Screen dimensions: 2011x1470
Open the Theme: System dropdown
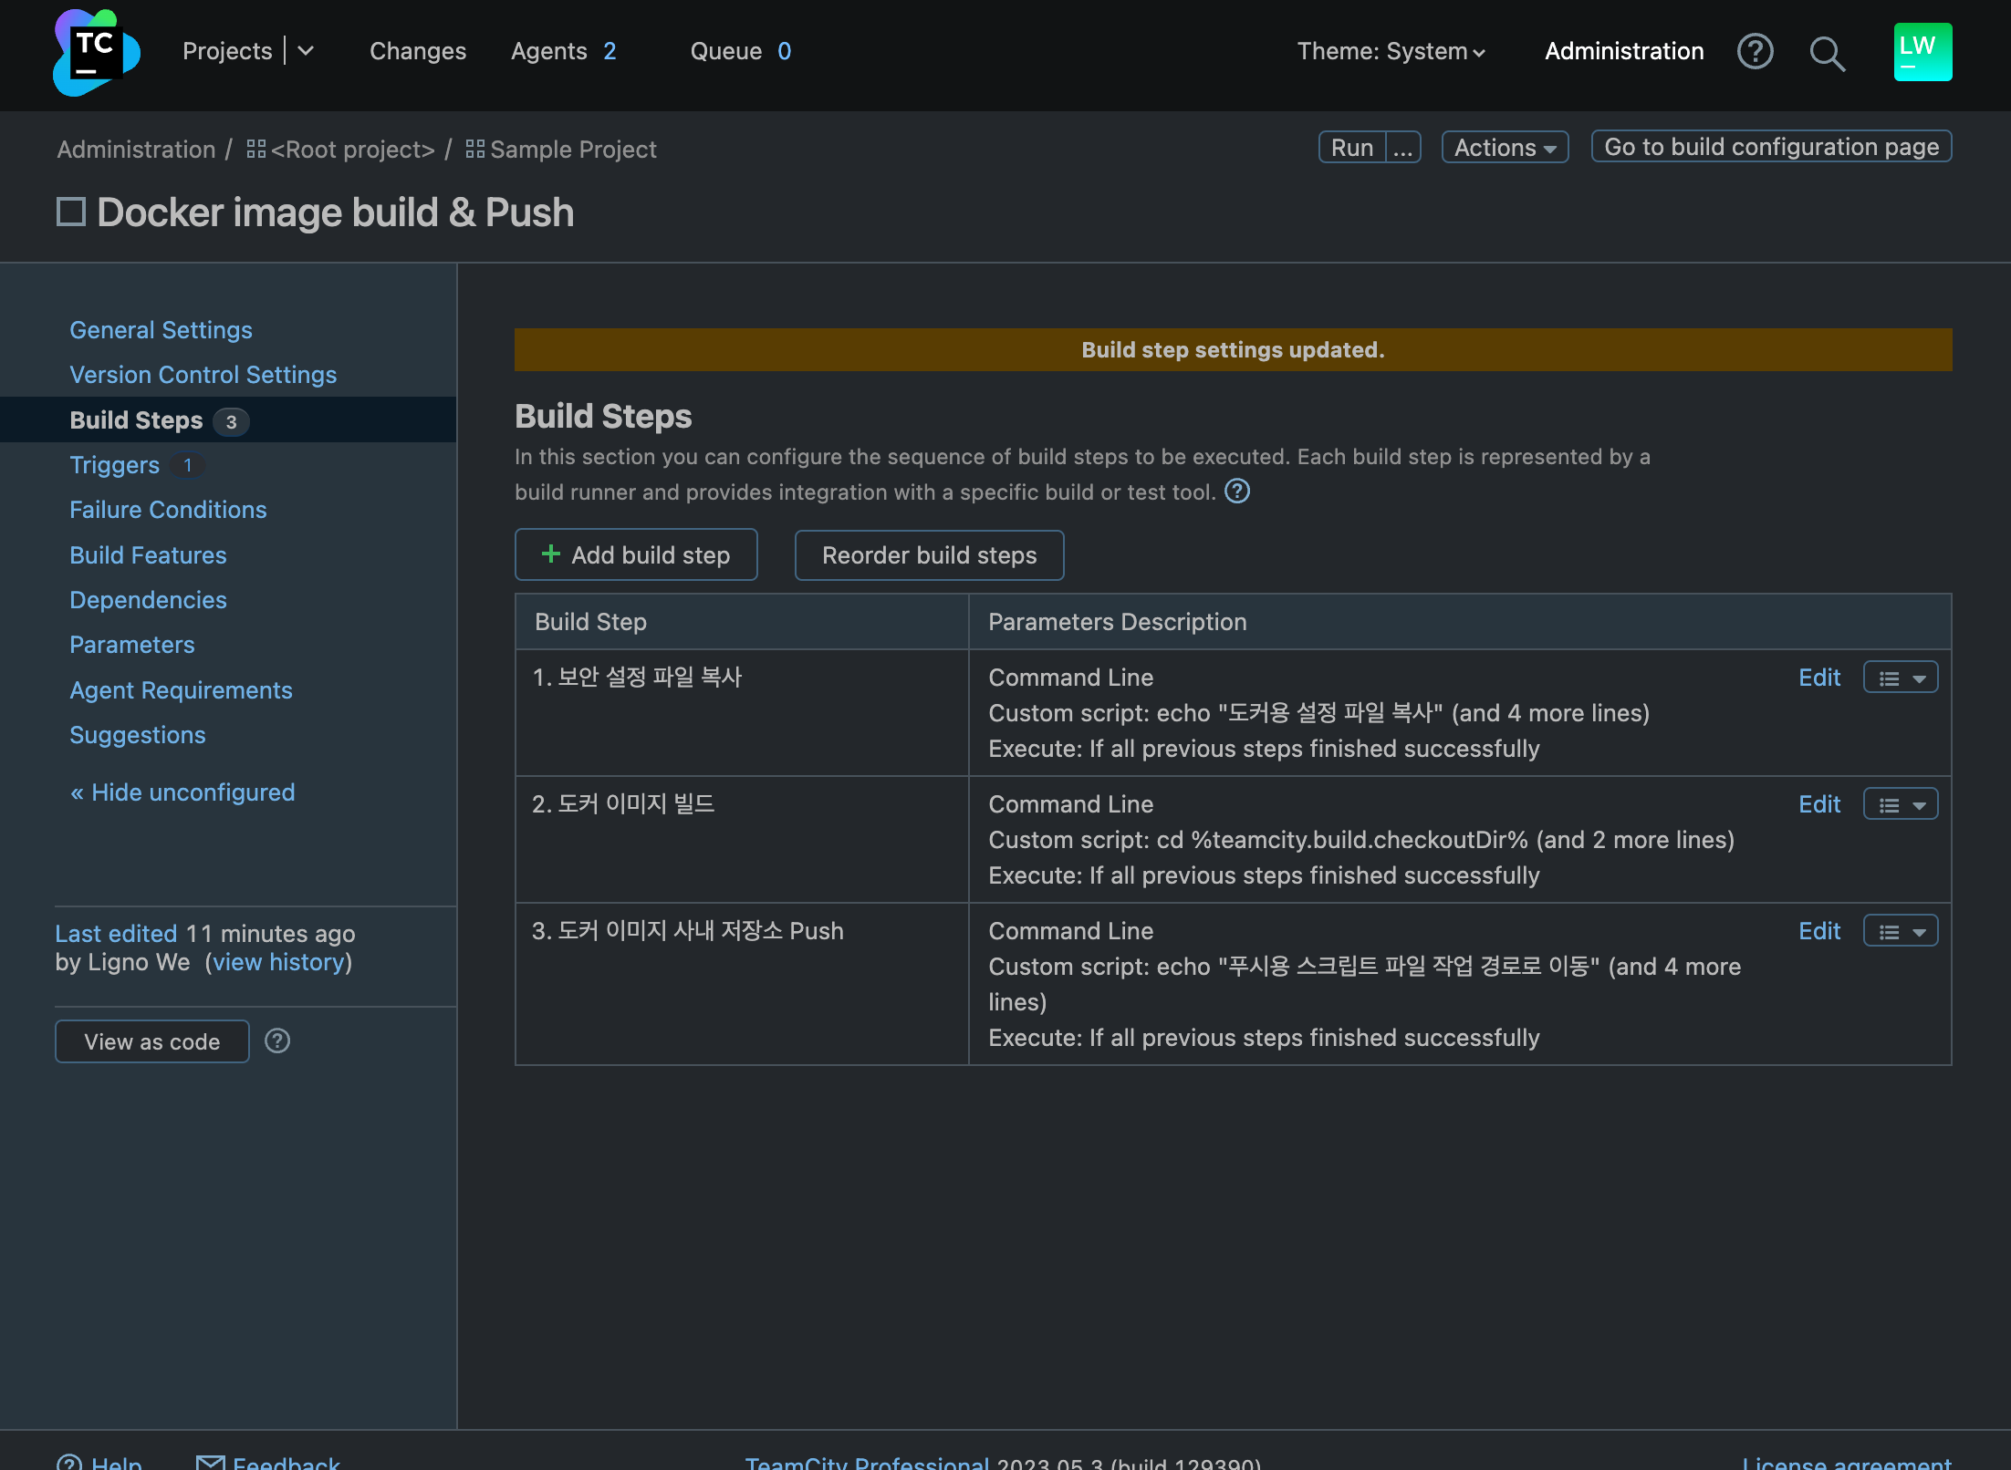click(1391, 52)
